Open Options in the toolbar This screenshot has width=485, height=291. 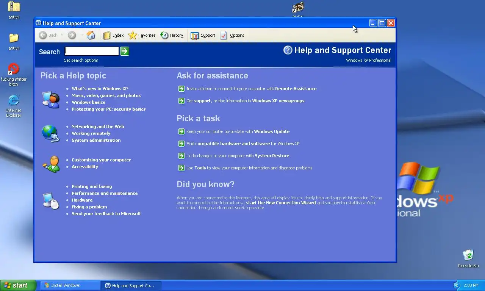232,35
